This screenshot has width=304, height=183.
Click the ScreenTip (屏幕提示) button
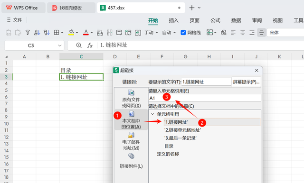click(x=246, y=82)
